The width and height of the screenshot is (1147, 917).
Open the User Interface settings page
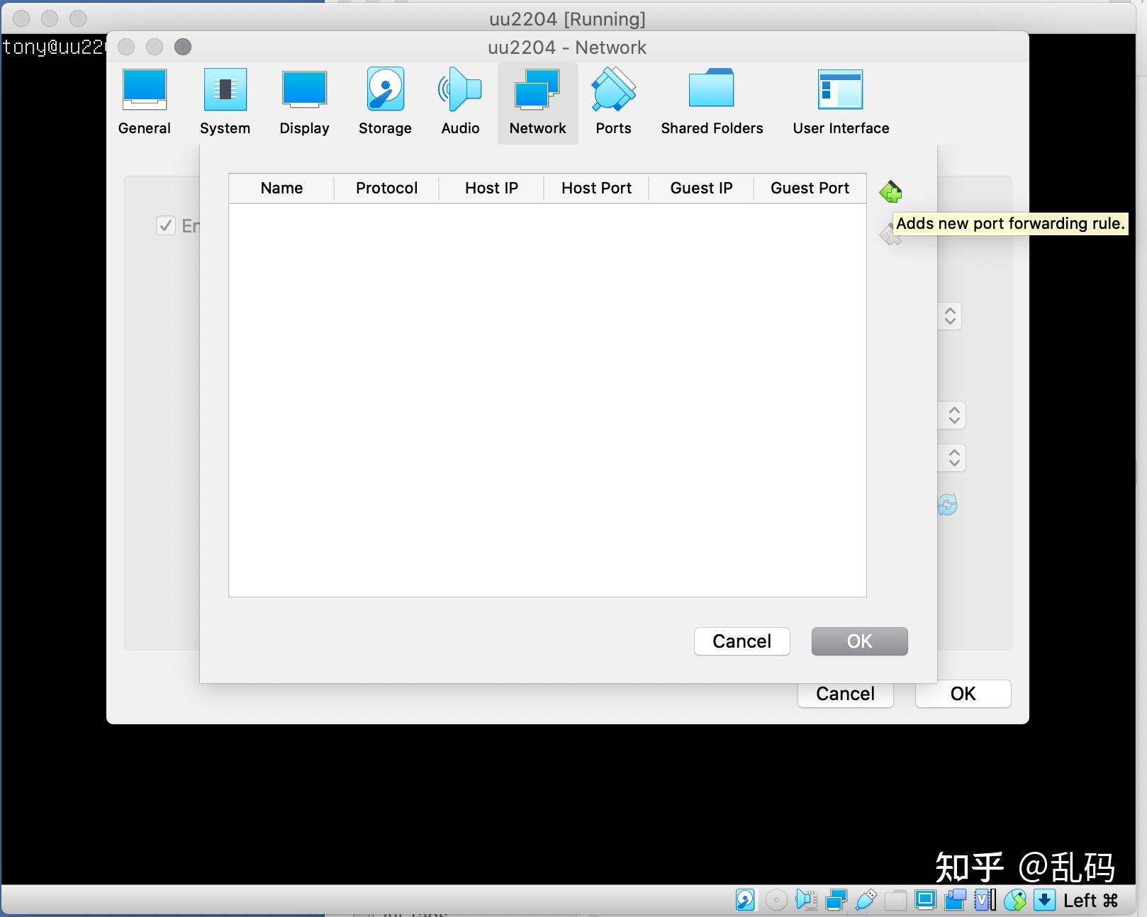point(840,99)
